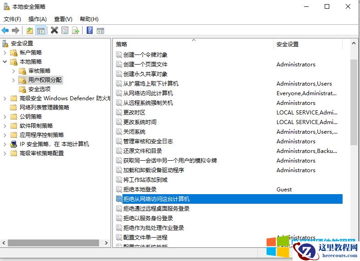Screen dimensions: 360x261
Task: Expand the 审核策略 node arrow
Action: 14,71
